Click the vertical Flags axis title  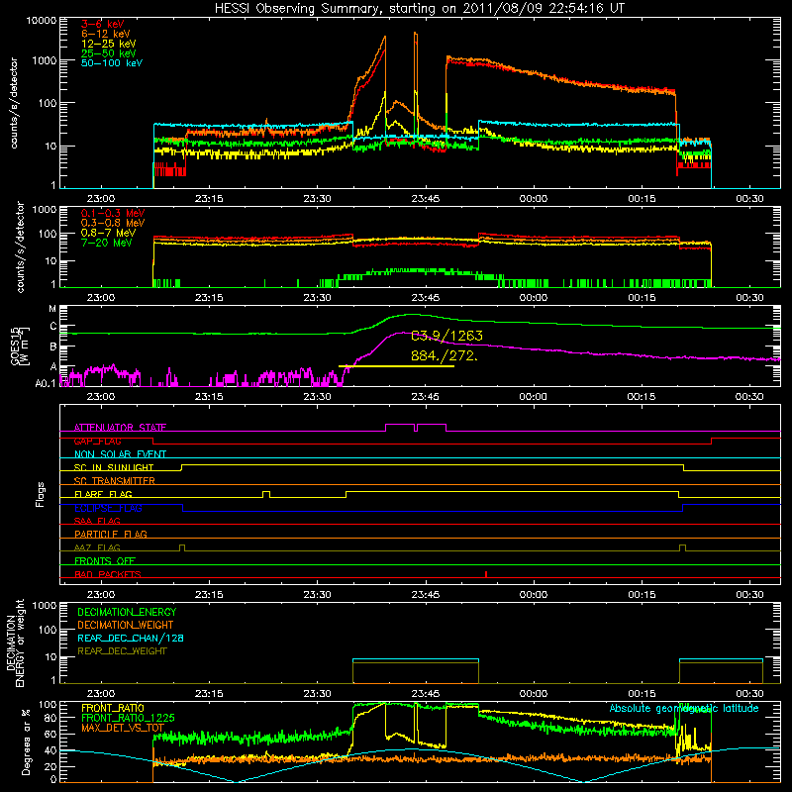pos(41,494)
